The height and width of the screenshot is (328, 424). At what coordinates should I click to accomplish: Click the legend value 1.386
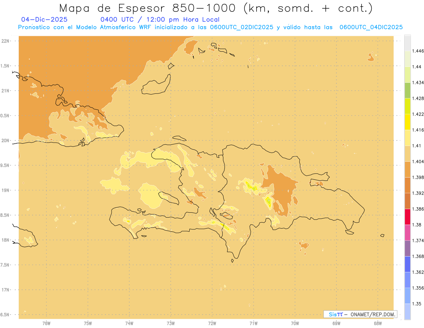418,209
